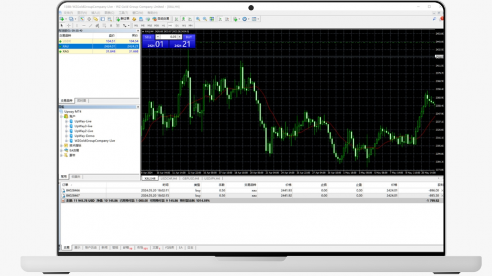
Task: Click the New Chart toolbar icon
Action: coord(62,19)
